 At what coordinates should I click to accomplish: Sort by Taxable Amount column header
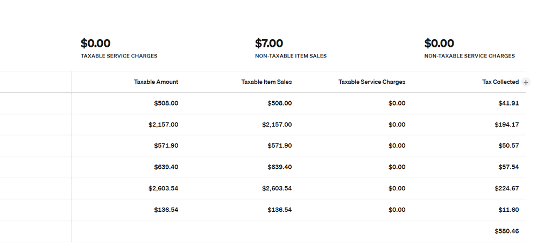pos(156,82)
